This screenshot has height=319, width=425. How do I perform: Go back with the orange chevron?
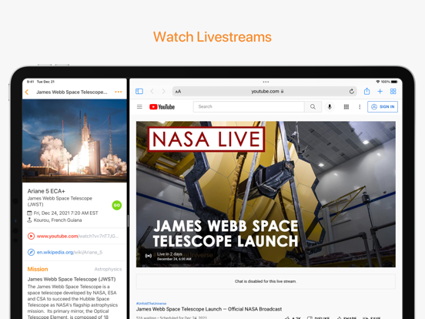tap(27, 92)
